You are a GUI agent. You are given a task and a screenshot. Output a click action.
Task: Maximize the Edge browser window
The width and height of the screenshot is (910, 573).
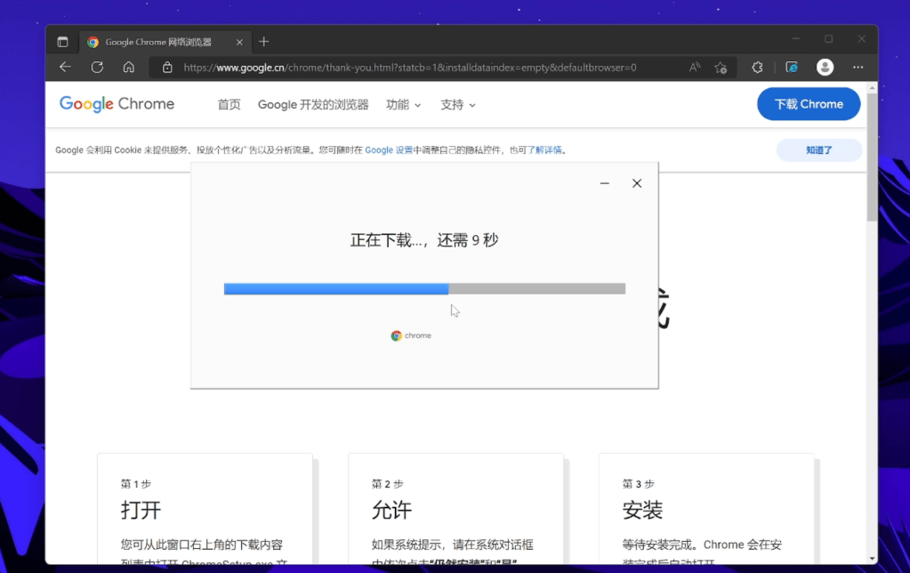[x=829, y=39]
